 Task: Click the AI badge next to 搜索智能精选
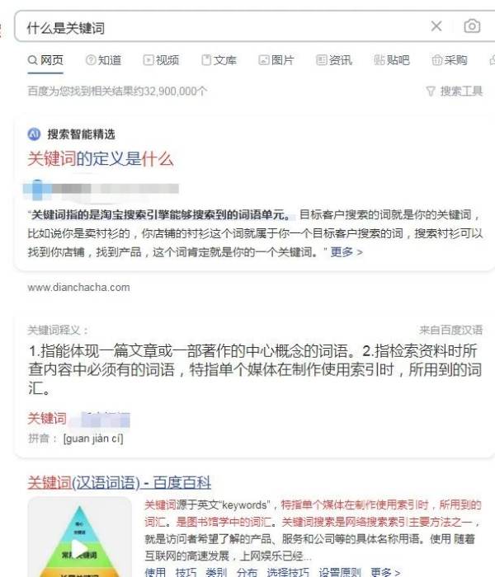pos(35,134)
